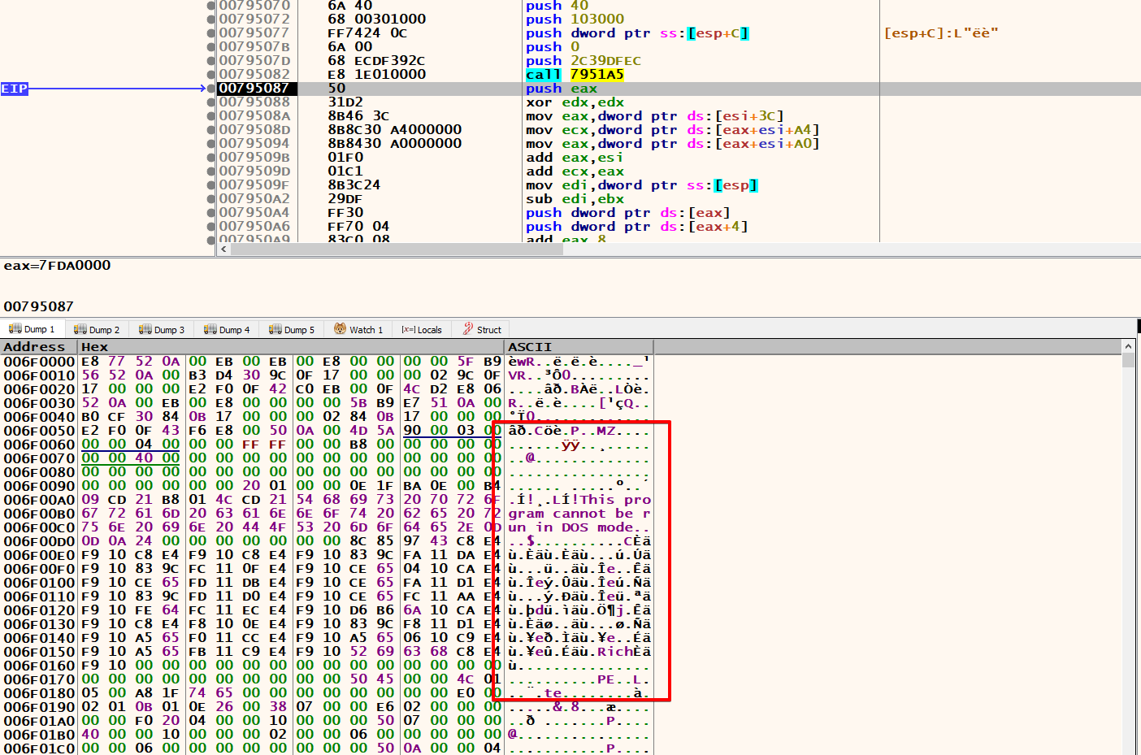Click the [x=] Locals tab icon
The image size is (1141, 755).
point(408,330)
